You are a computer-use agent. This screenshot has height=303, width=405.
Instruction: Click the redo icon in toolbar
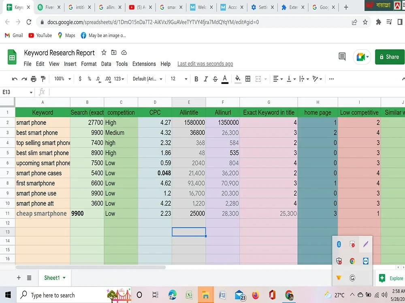tap(24, 79)
